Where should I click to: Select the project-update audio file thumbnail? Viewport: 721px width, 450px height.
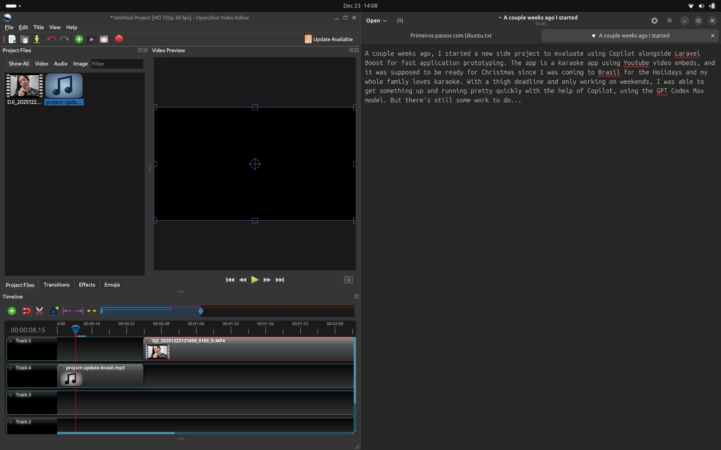pos(64,86)
